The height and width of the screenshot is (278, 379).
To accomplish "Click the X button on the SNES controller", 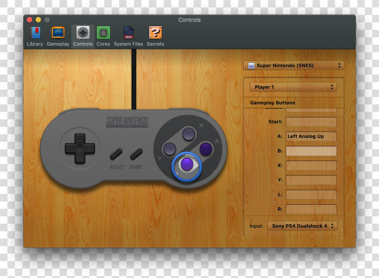I will [189, 133].
